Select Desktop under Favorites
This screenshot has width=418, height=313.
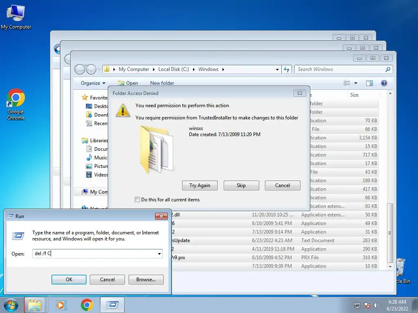point(97,106)
